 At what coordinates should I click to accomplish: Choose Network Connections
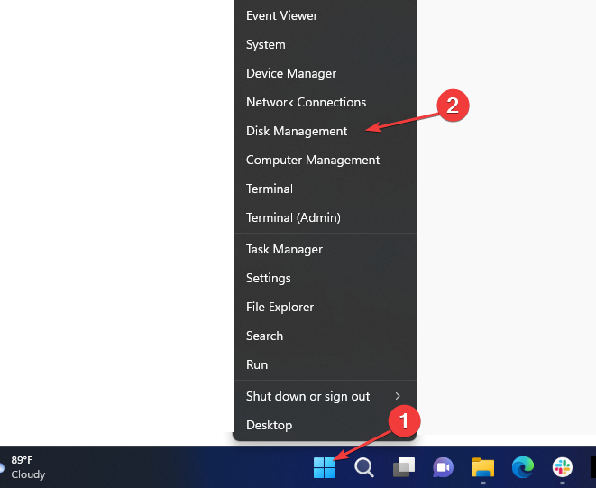(325, 102)
